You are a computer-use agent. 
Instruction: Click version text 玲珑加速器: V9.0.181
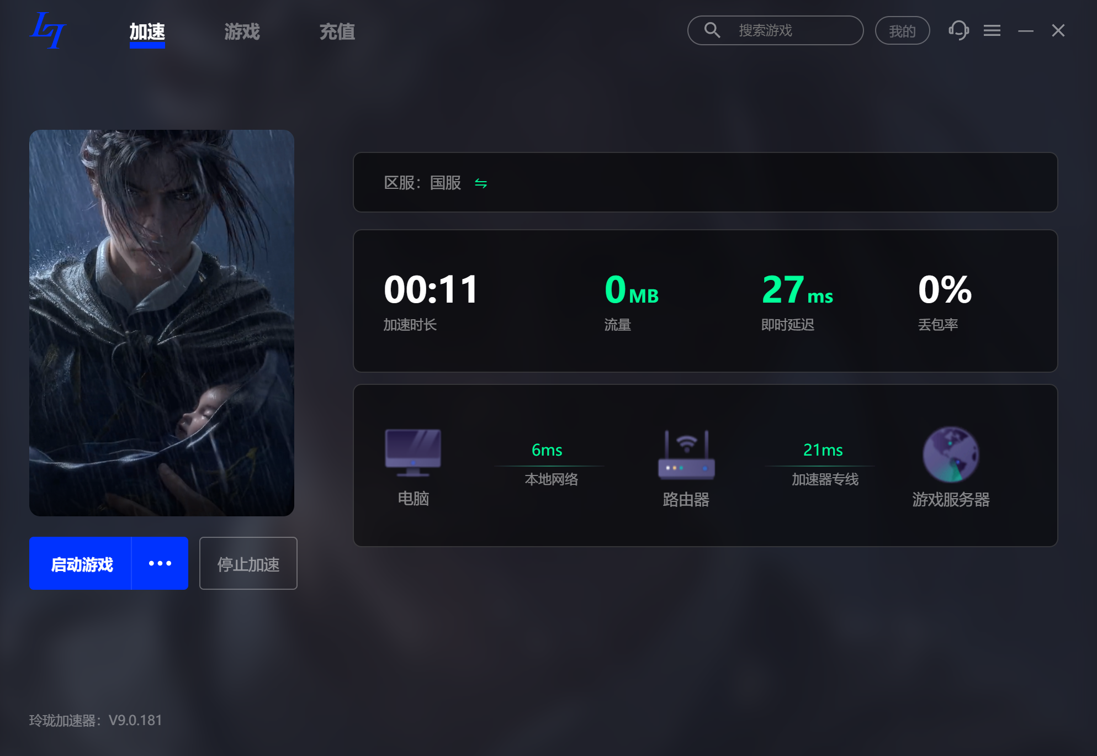96,721
